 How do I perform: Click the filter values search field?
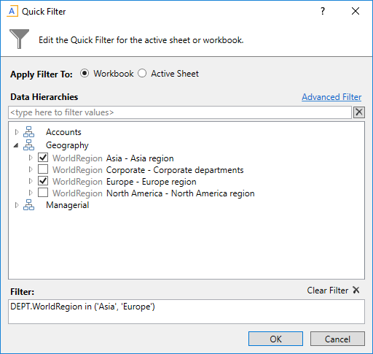point(180,112)
